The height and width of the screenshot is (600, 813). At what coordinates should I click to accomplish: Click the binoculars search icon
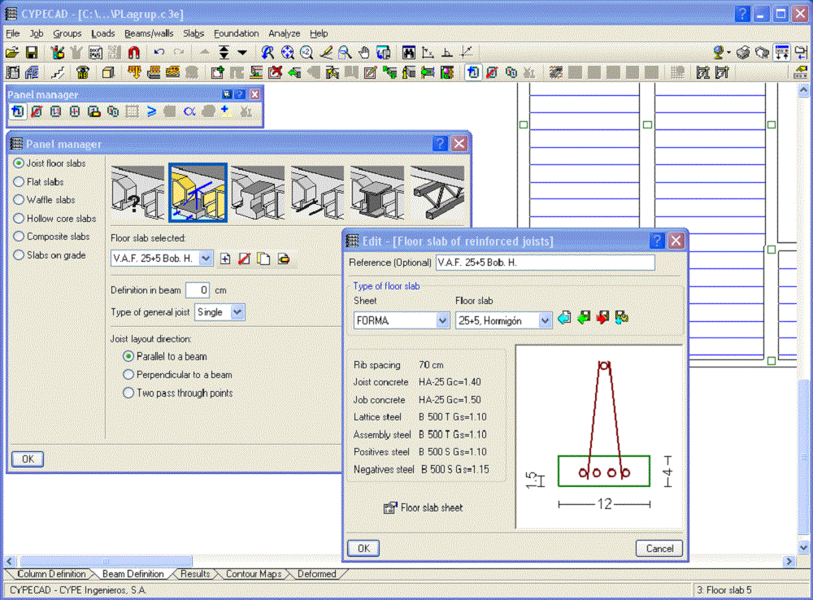click(x=409, y=52)
